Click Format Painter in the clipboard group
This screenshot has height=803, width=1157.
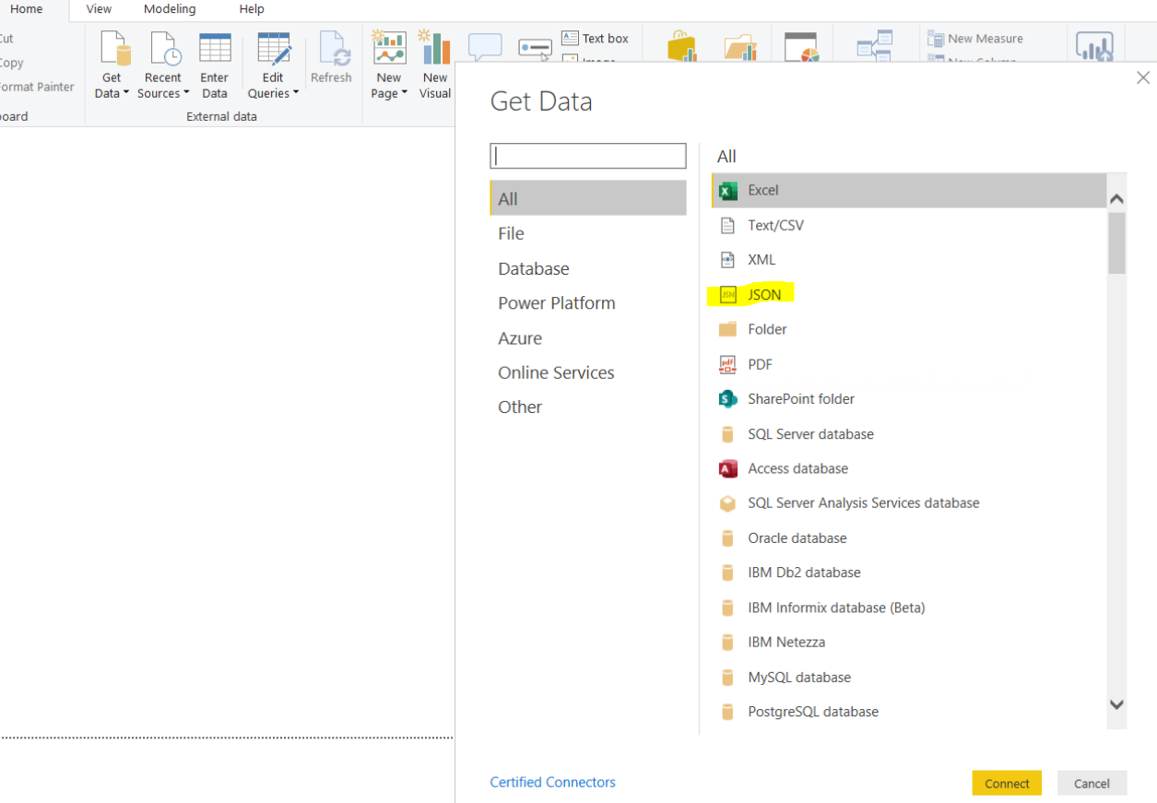tap(37, 87)
